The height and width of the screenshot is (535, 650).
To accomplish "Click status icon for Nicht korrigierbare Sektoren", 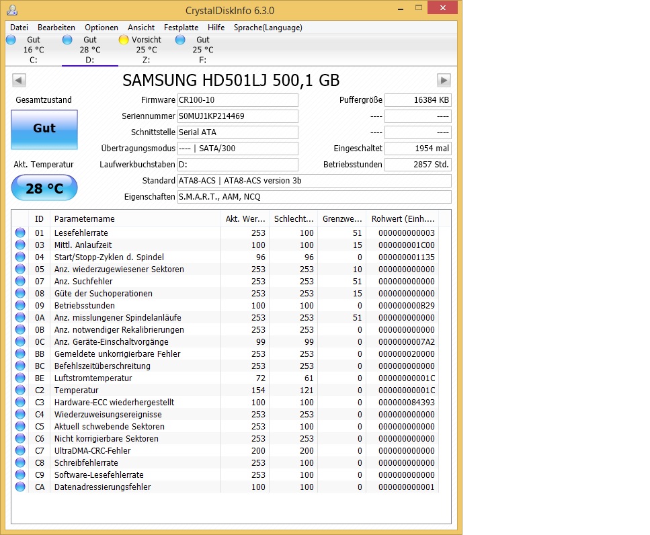I will (20, 438).
